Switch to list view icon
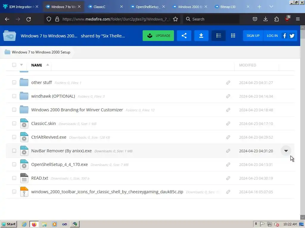The image size is (305, 228). 219,36
